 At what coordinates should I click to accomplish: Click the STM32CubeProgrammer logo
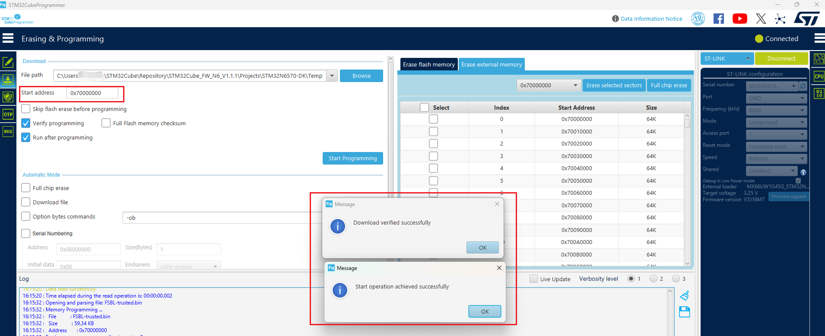pyautogui.click(x=17, y=19)
